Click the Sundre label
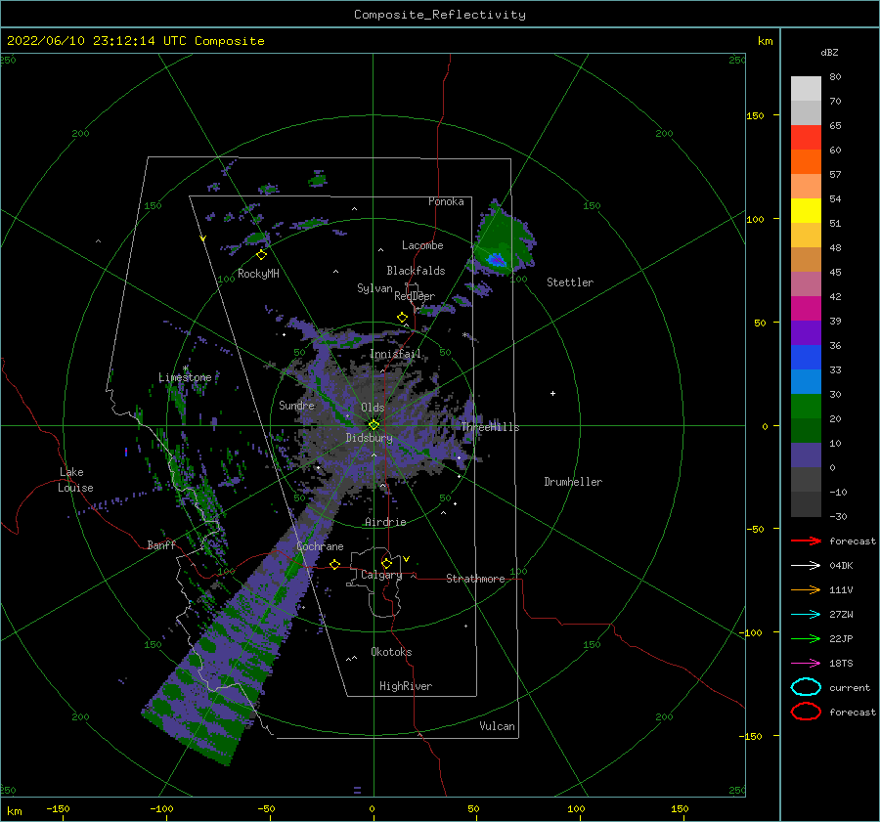 click(x=297, y=405)
